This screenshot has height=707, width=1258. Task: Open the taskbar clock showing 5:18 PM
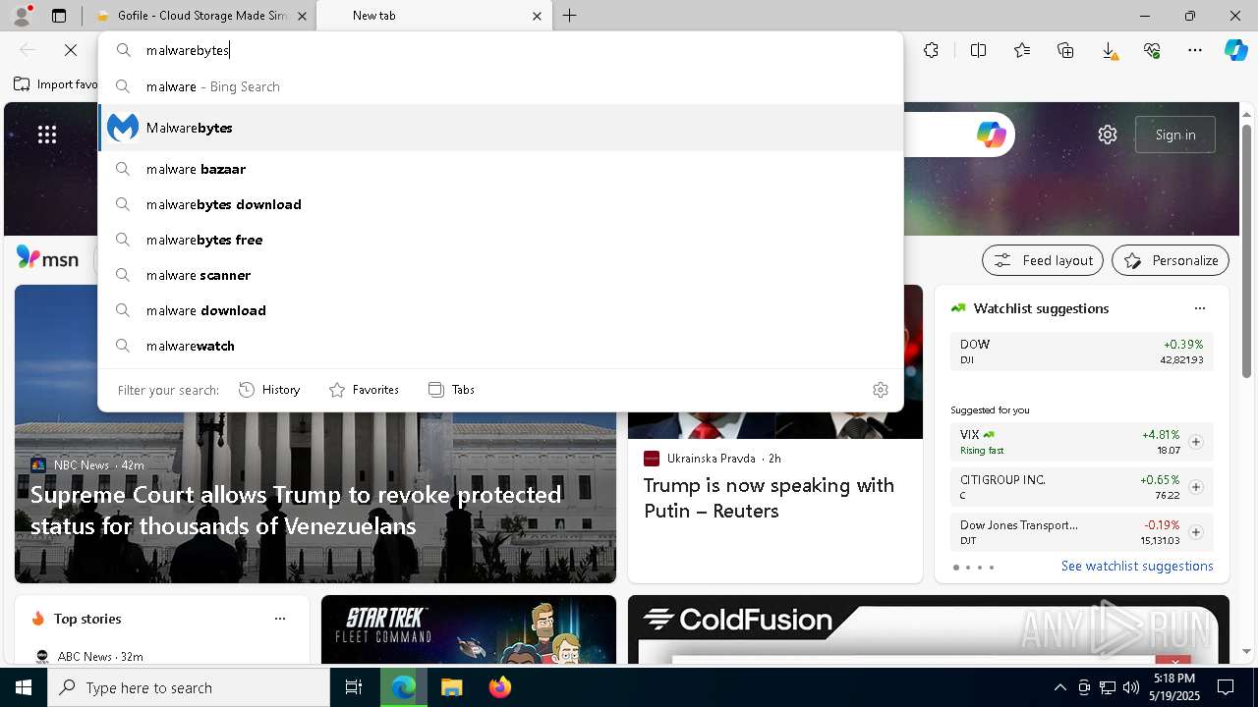coord(1174,687)
